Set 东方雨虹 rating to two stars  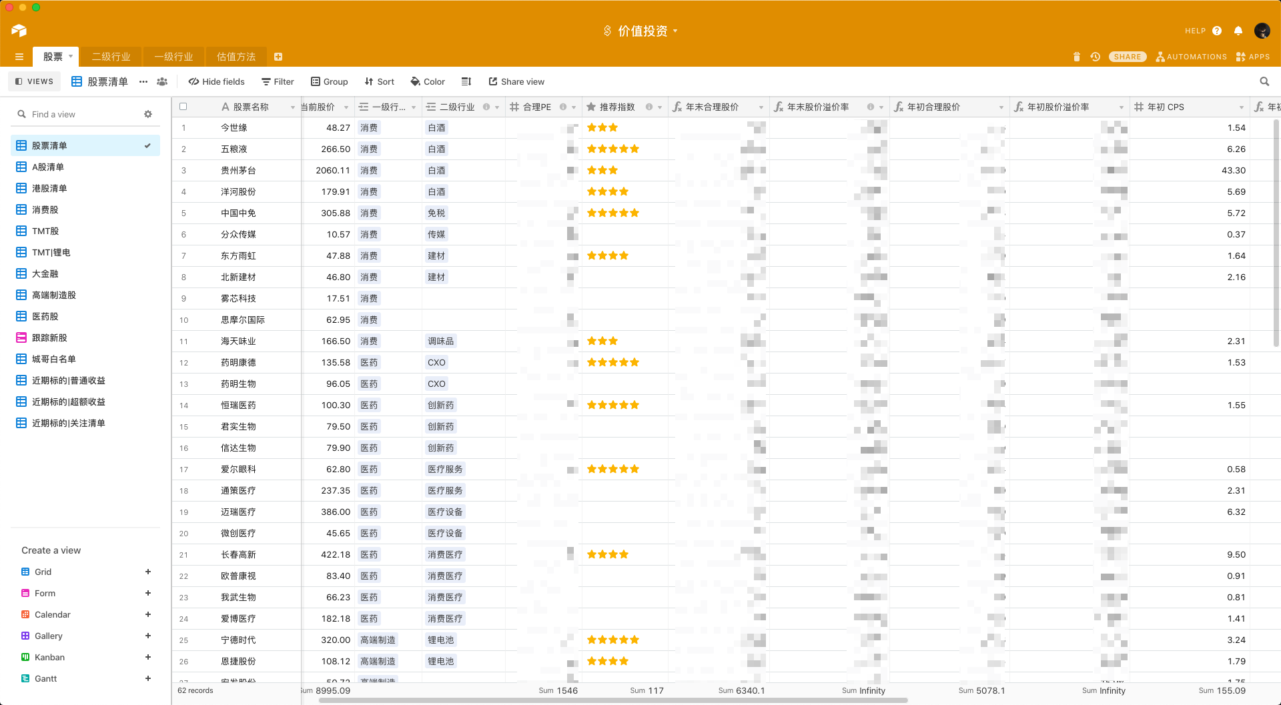pos(602,256)
